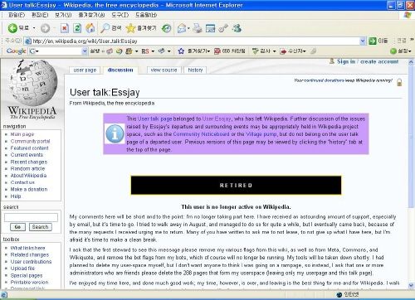Viewport: 415px width, 300px height.
Task: Click the address bar URL field
Action: tap(195, 41)
